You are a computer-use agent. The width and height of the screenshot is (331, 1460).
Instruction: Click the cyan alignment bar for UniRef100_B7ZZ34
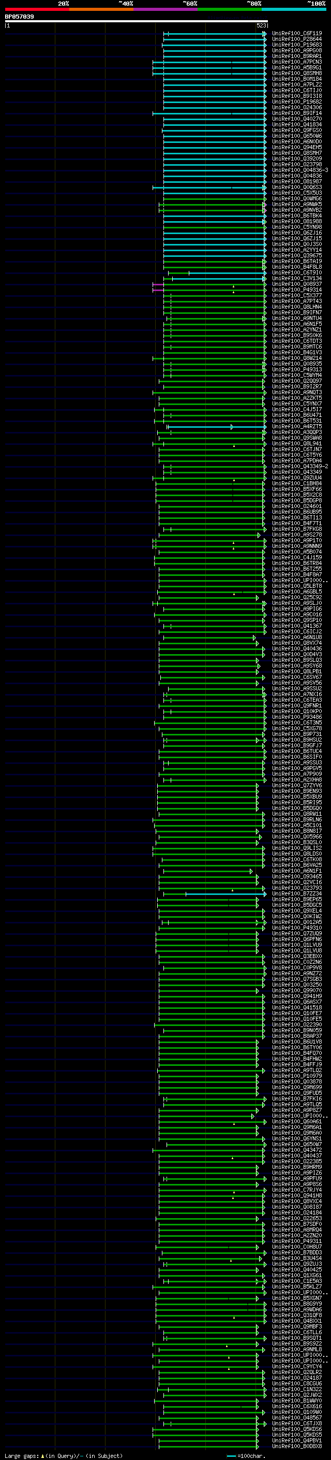[226, 894]
